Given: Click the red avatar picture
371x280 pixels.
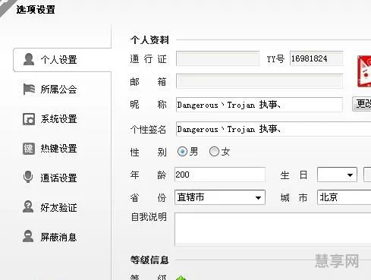Looking at the screenshot, I should click(x=364, y=71).
